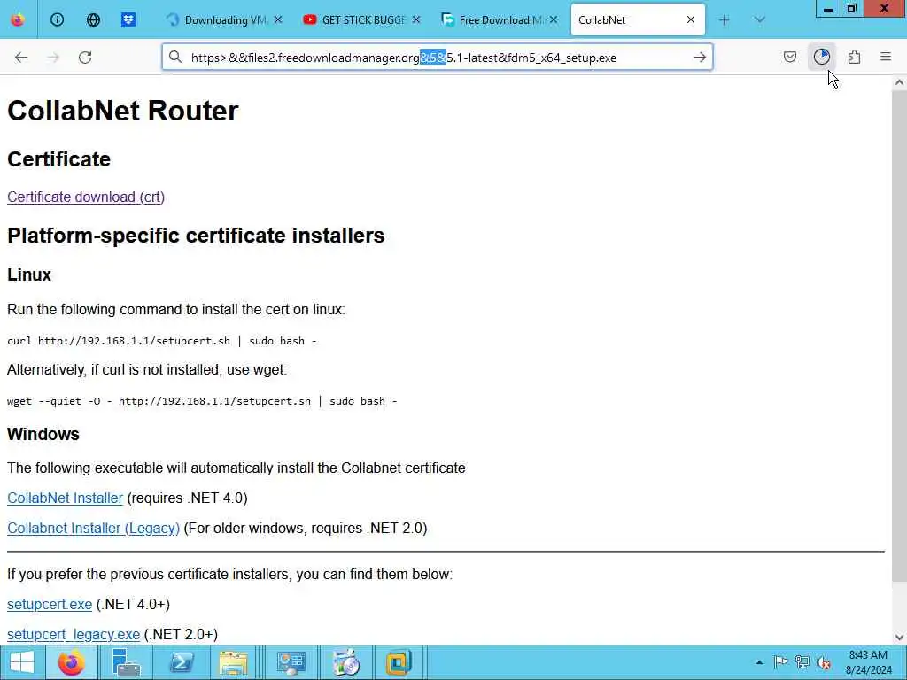Click the go arrow in the address bar
The height and width of the screenshot is (680, 907).
700,58
